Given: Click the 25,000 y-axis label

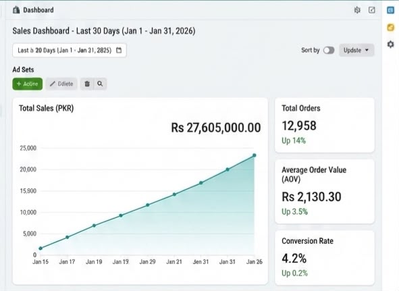Looking at the screenshot, I should (x=28, y=148).
